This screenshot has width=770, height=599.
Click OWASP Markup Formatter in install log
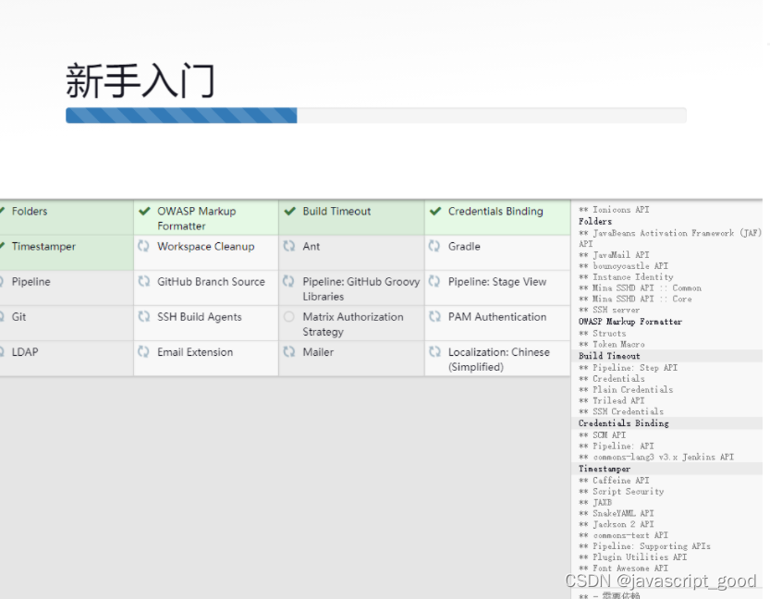point(630,322)
